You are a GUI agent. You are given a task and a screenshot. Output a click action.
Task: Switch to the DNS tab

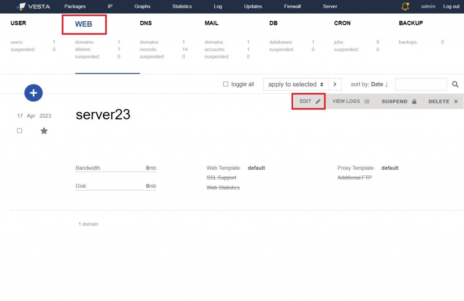(146, 23)
